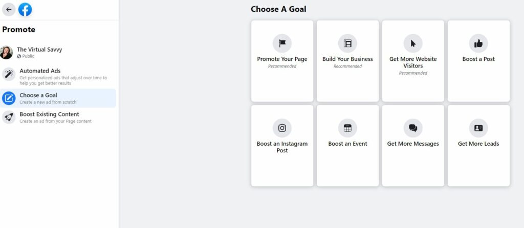Select the Get More Leads goal card
This screenshot has height=228, width=524.
(x=478, y=146)
